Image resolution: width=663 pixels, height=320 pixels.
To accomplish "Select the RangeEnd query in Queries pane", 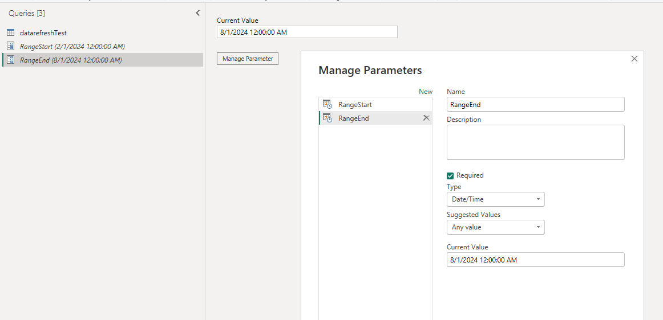I will [102, 60].
